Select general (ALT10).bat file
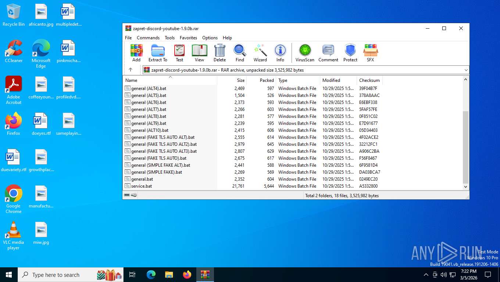The image size is (500, 282). pyautogui.click(x=150, y=130)
